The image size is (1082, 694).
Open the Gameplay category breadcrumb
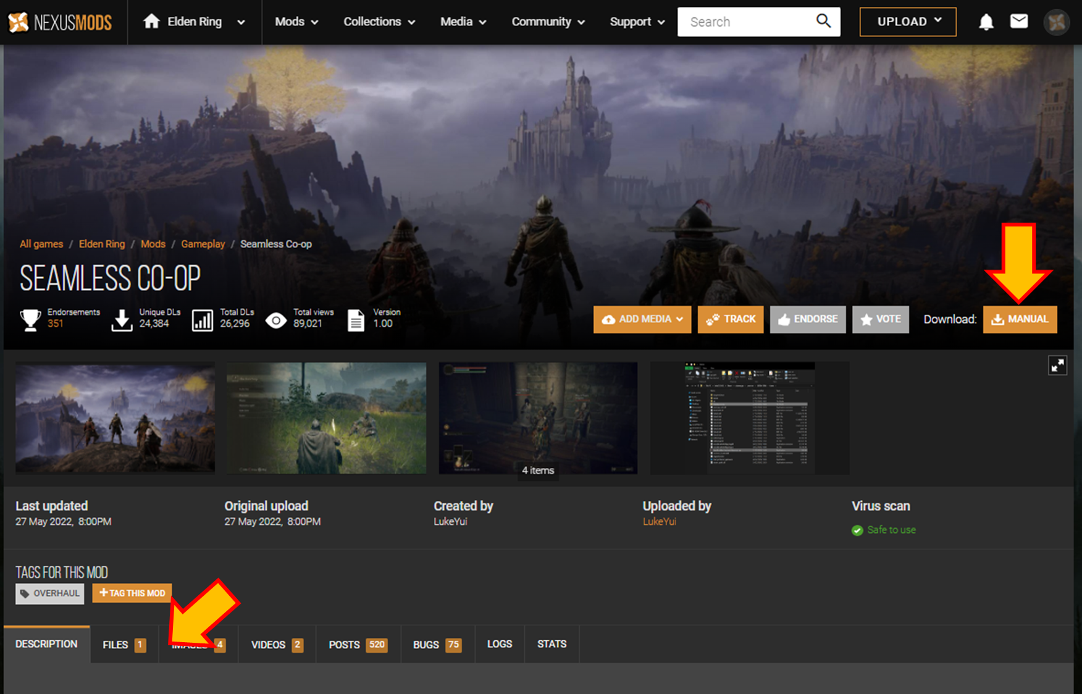click(x=203, y=244)
